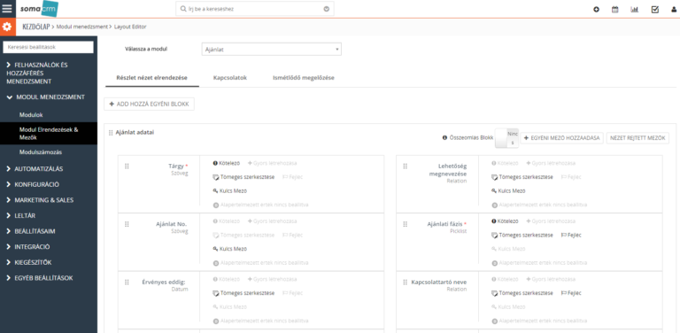Click the search magnifier icon
Viewport: 680px width, 333px height.
pos(183,9)
